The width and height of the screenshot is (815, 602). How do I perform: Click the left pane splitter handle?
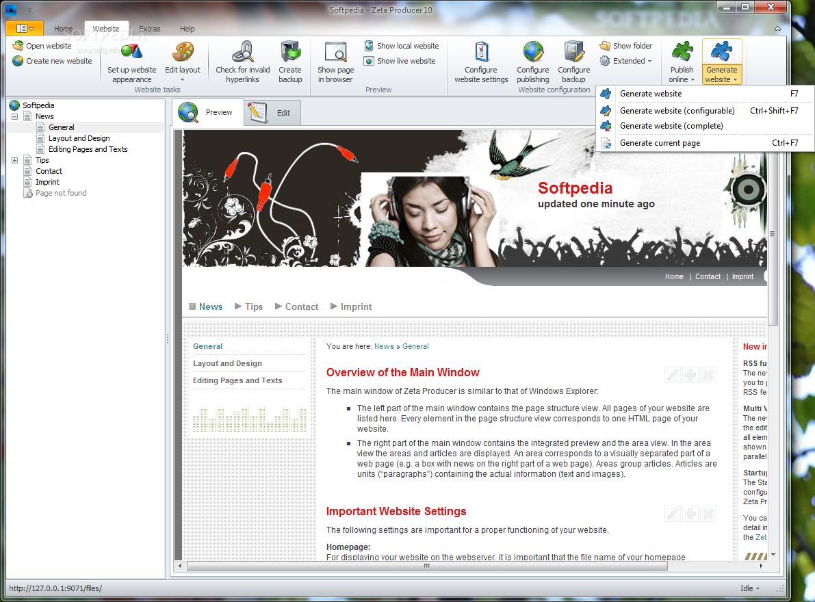pos(168,339)
